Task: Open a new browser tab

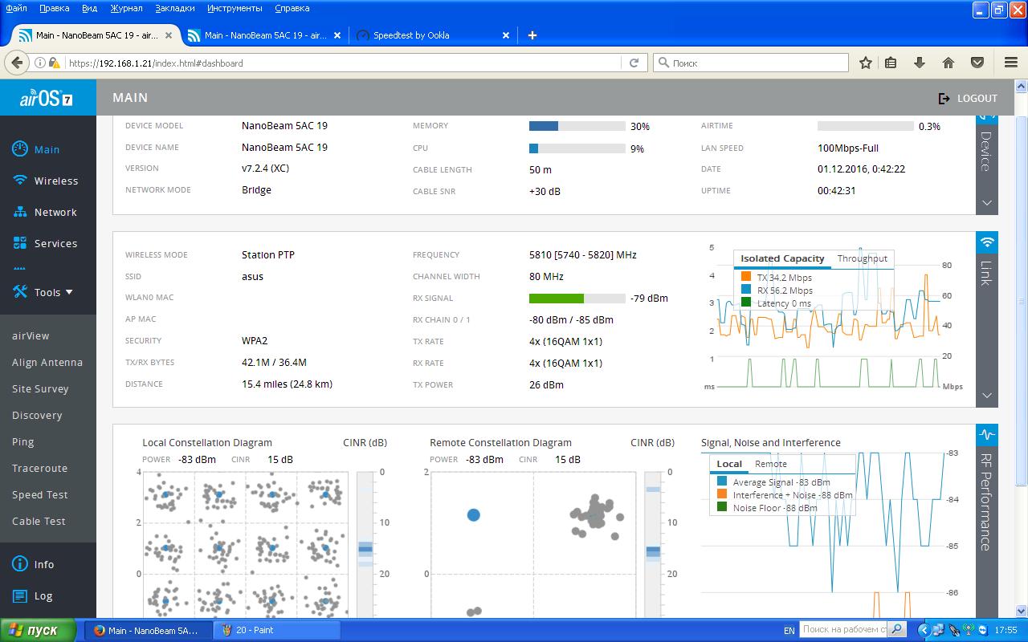Action: pos(532,35)
